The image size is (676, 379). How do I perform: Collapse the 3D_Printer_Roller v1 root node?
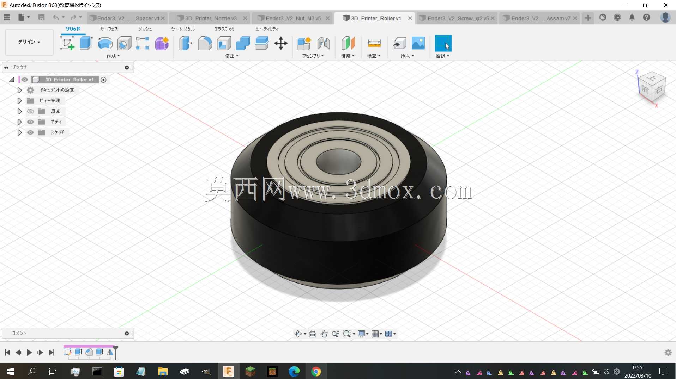coord(12,80)
